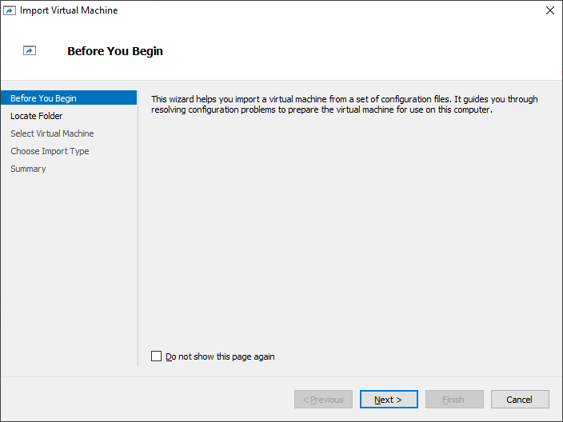The height and width of the screenshot is (422, 563).
Task: Click the blank area under Summary in step list
Action: coord(69,269)
